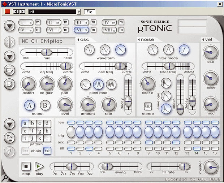Toggle the fill for step 3
Viewport: 224px width, 183px height.
89,149
